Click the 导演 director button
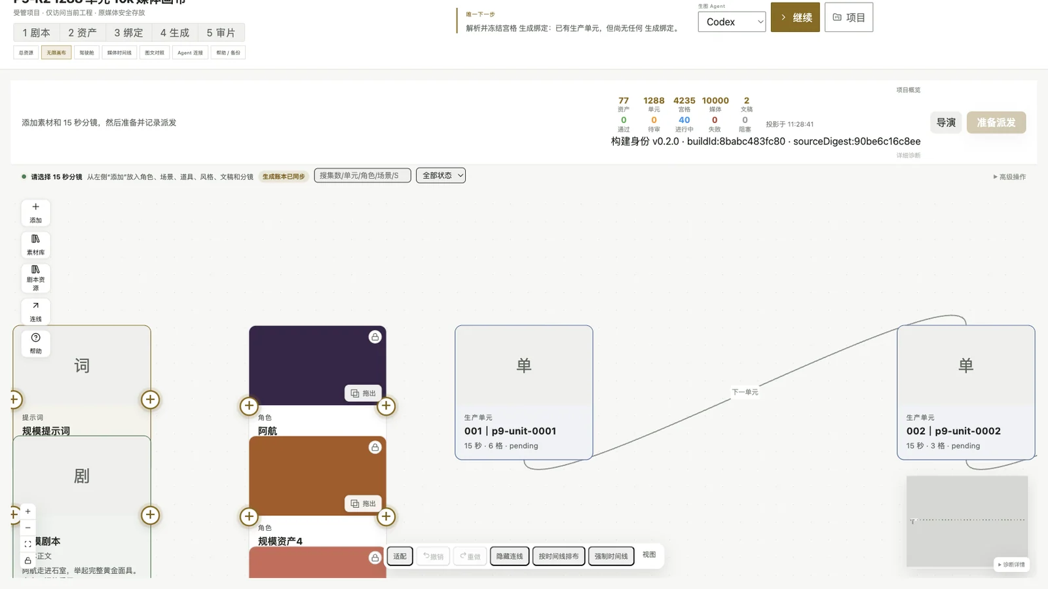 click(946, 122)
